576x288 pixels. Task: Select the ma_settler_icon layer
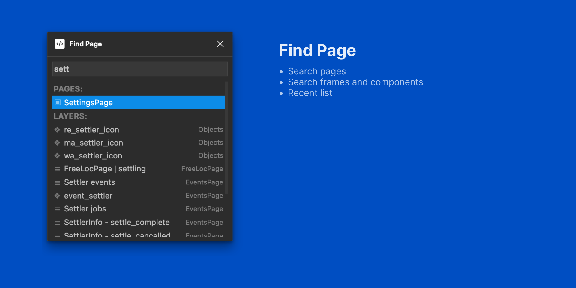pyautogui.click(x=139, y=142)
